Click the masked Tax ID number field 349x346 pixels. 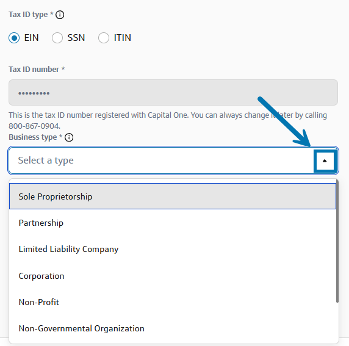point(173,93)
